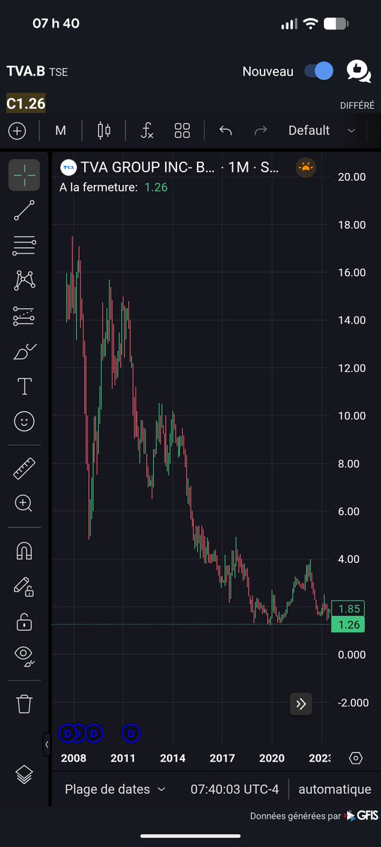Screen dimensions: 381x847
Task: Click the TVA logo in legend
Action: point(68,167)
